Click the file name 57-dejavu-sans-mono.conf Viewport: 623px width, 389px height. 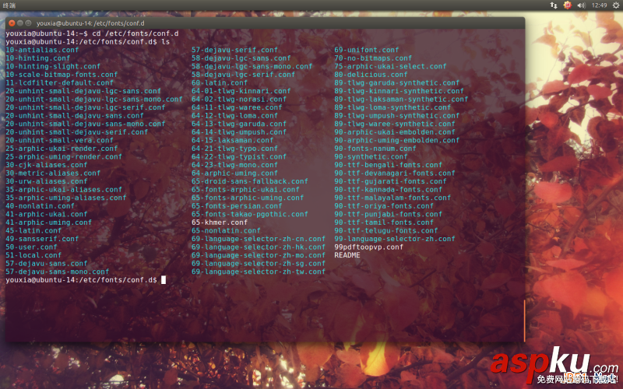tap(57, 272)
